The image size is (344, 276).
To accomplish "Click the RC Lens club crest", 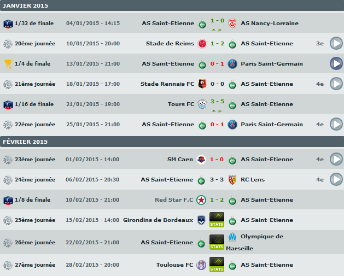I will [x=232, y=180].
